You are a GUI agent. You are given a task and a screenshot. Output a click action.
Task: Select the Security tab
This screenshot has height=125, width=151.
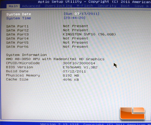point(107,6)
